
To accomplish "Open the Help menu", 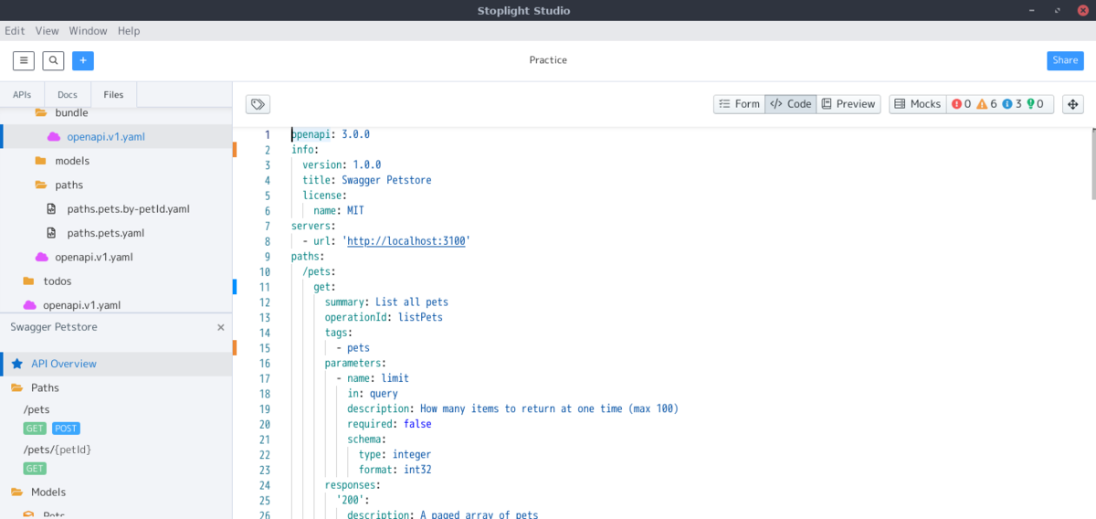I will (x=129, y=31).
